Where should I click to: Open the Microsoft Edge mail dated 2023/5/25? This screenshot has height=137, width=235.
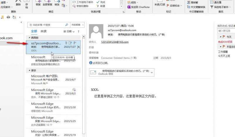(53, 121)
